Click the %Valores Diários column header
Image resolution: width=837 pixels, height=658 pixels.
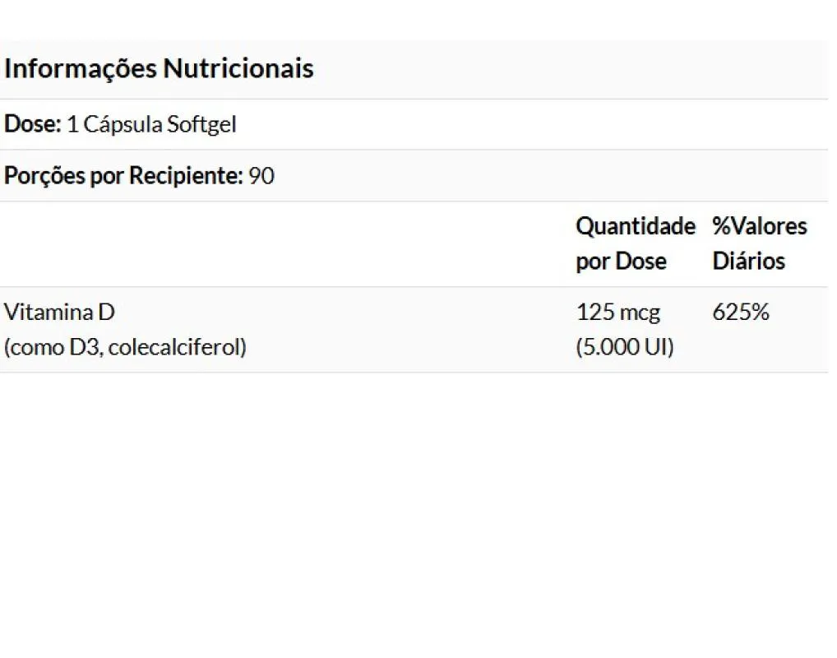pos(760,243)
